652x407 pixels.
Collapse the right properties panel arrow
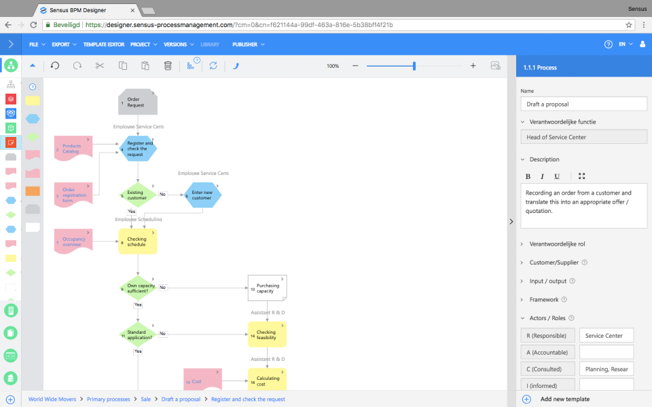pos(511,221)
